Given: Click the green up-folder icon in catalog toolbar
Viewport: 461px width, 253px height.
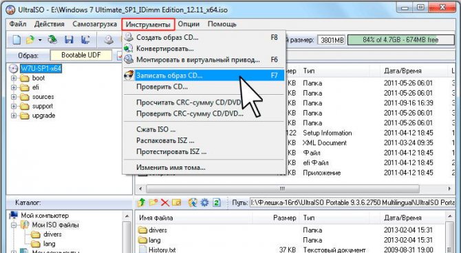Looking at the screenshot, I should [x=142, y=202].
